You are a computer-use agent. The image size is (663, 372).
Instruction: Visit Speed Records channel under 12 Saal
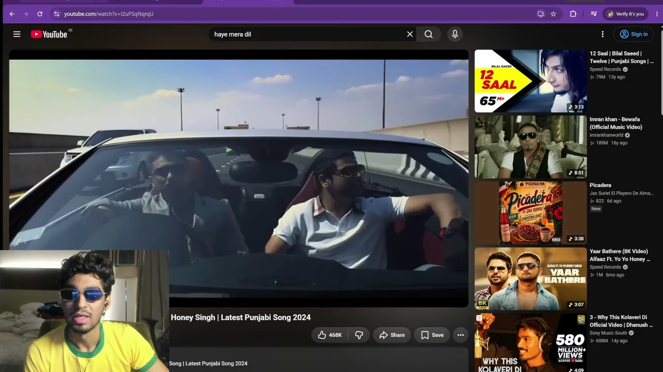click(605, 69)
